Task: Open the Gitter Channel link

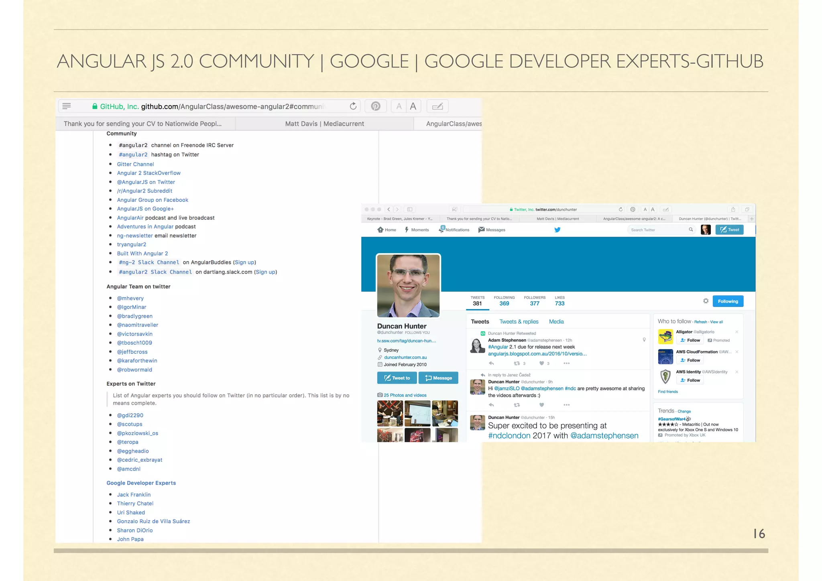Action: [x=135, y=164]
